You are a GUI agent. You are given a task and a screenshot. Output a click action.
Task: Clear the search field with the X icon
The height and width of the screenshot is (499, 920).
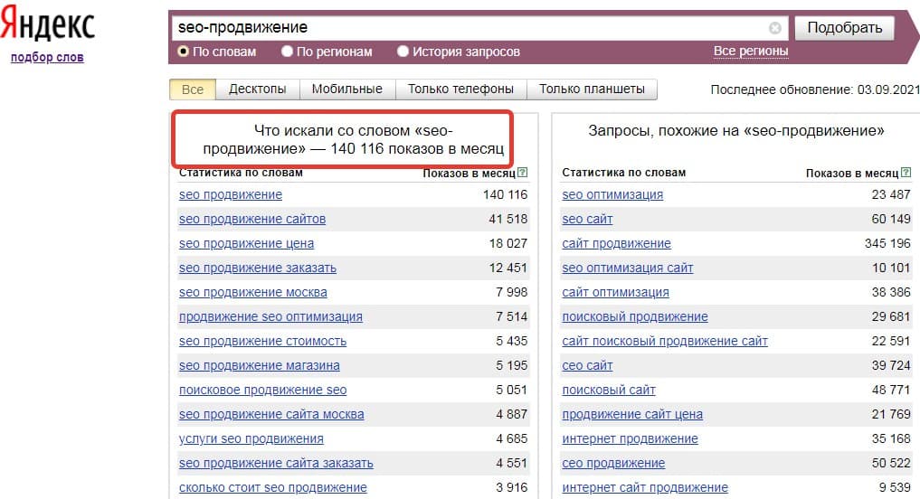click(774, 27)
